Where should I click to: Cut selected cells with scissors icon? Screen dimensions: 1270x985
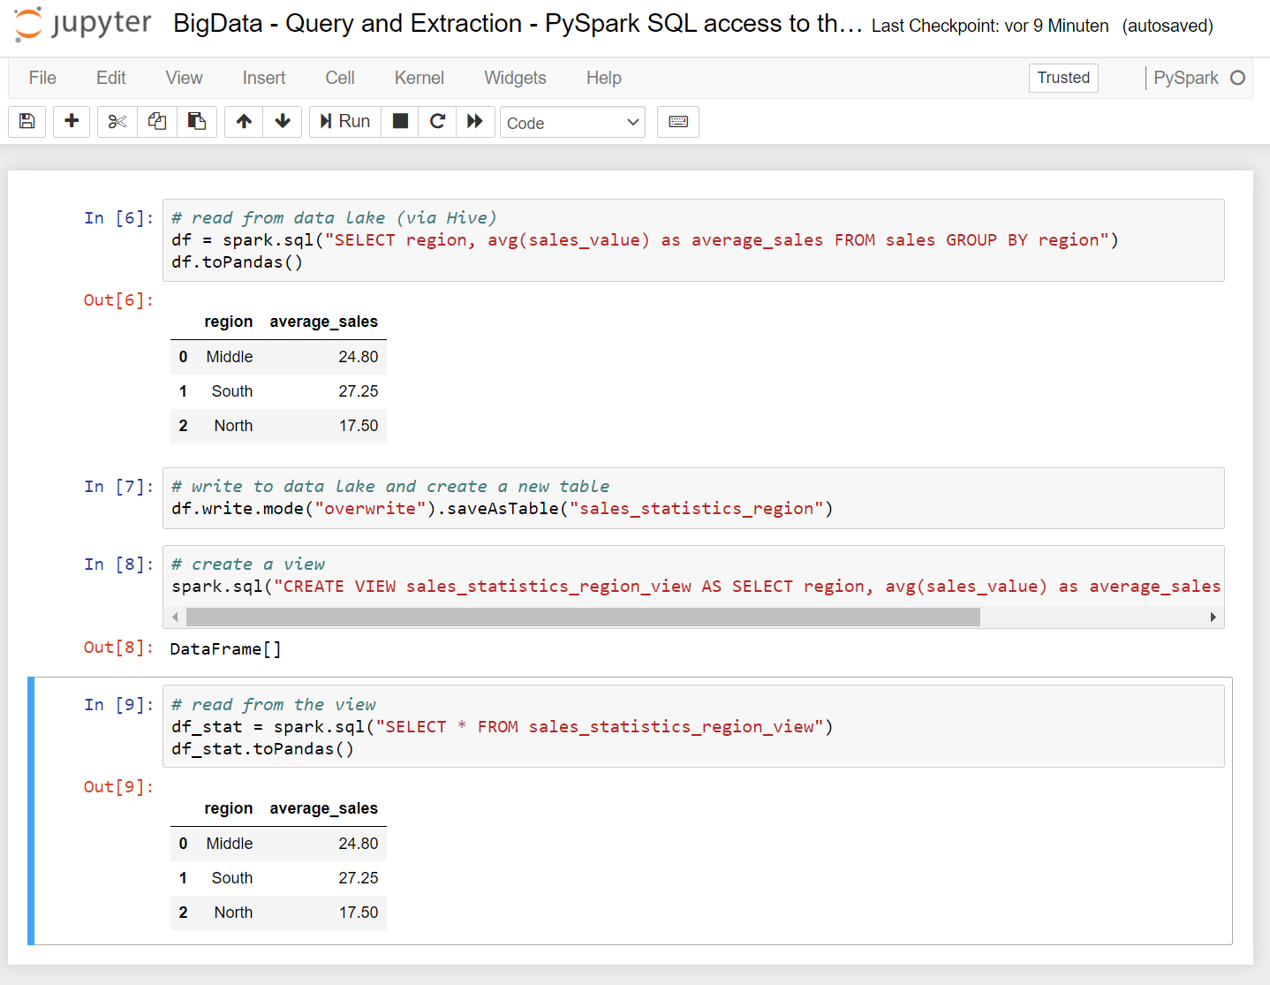[117, 122]
